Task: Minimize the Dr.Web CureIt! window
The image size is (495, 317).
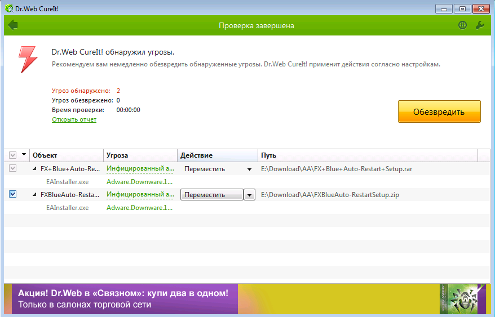Action: coord(444,9)
